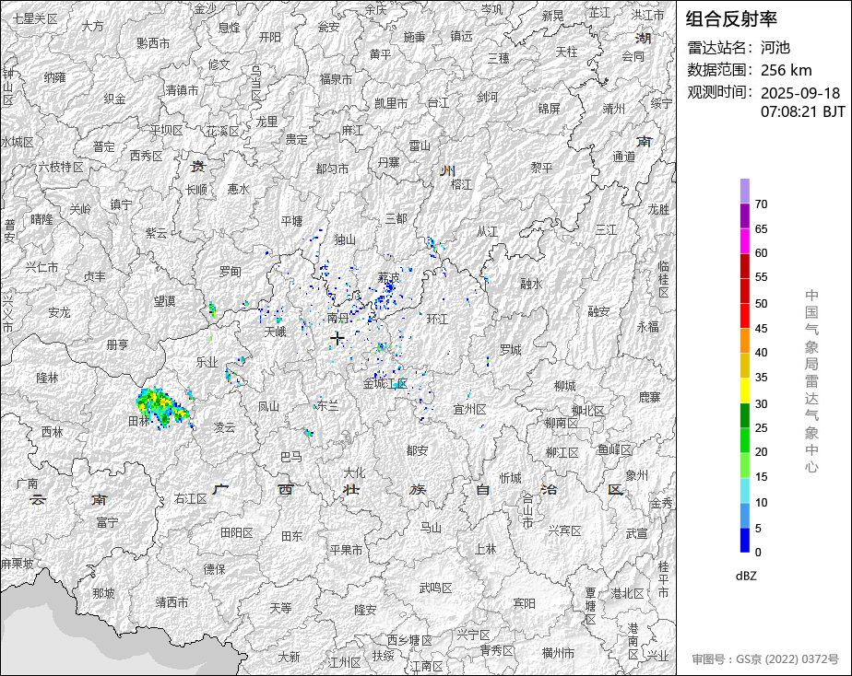Pick the cyan band between 10 and 15
This screenshot has height=676, width=852.
tap(744, 491)
